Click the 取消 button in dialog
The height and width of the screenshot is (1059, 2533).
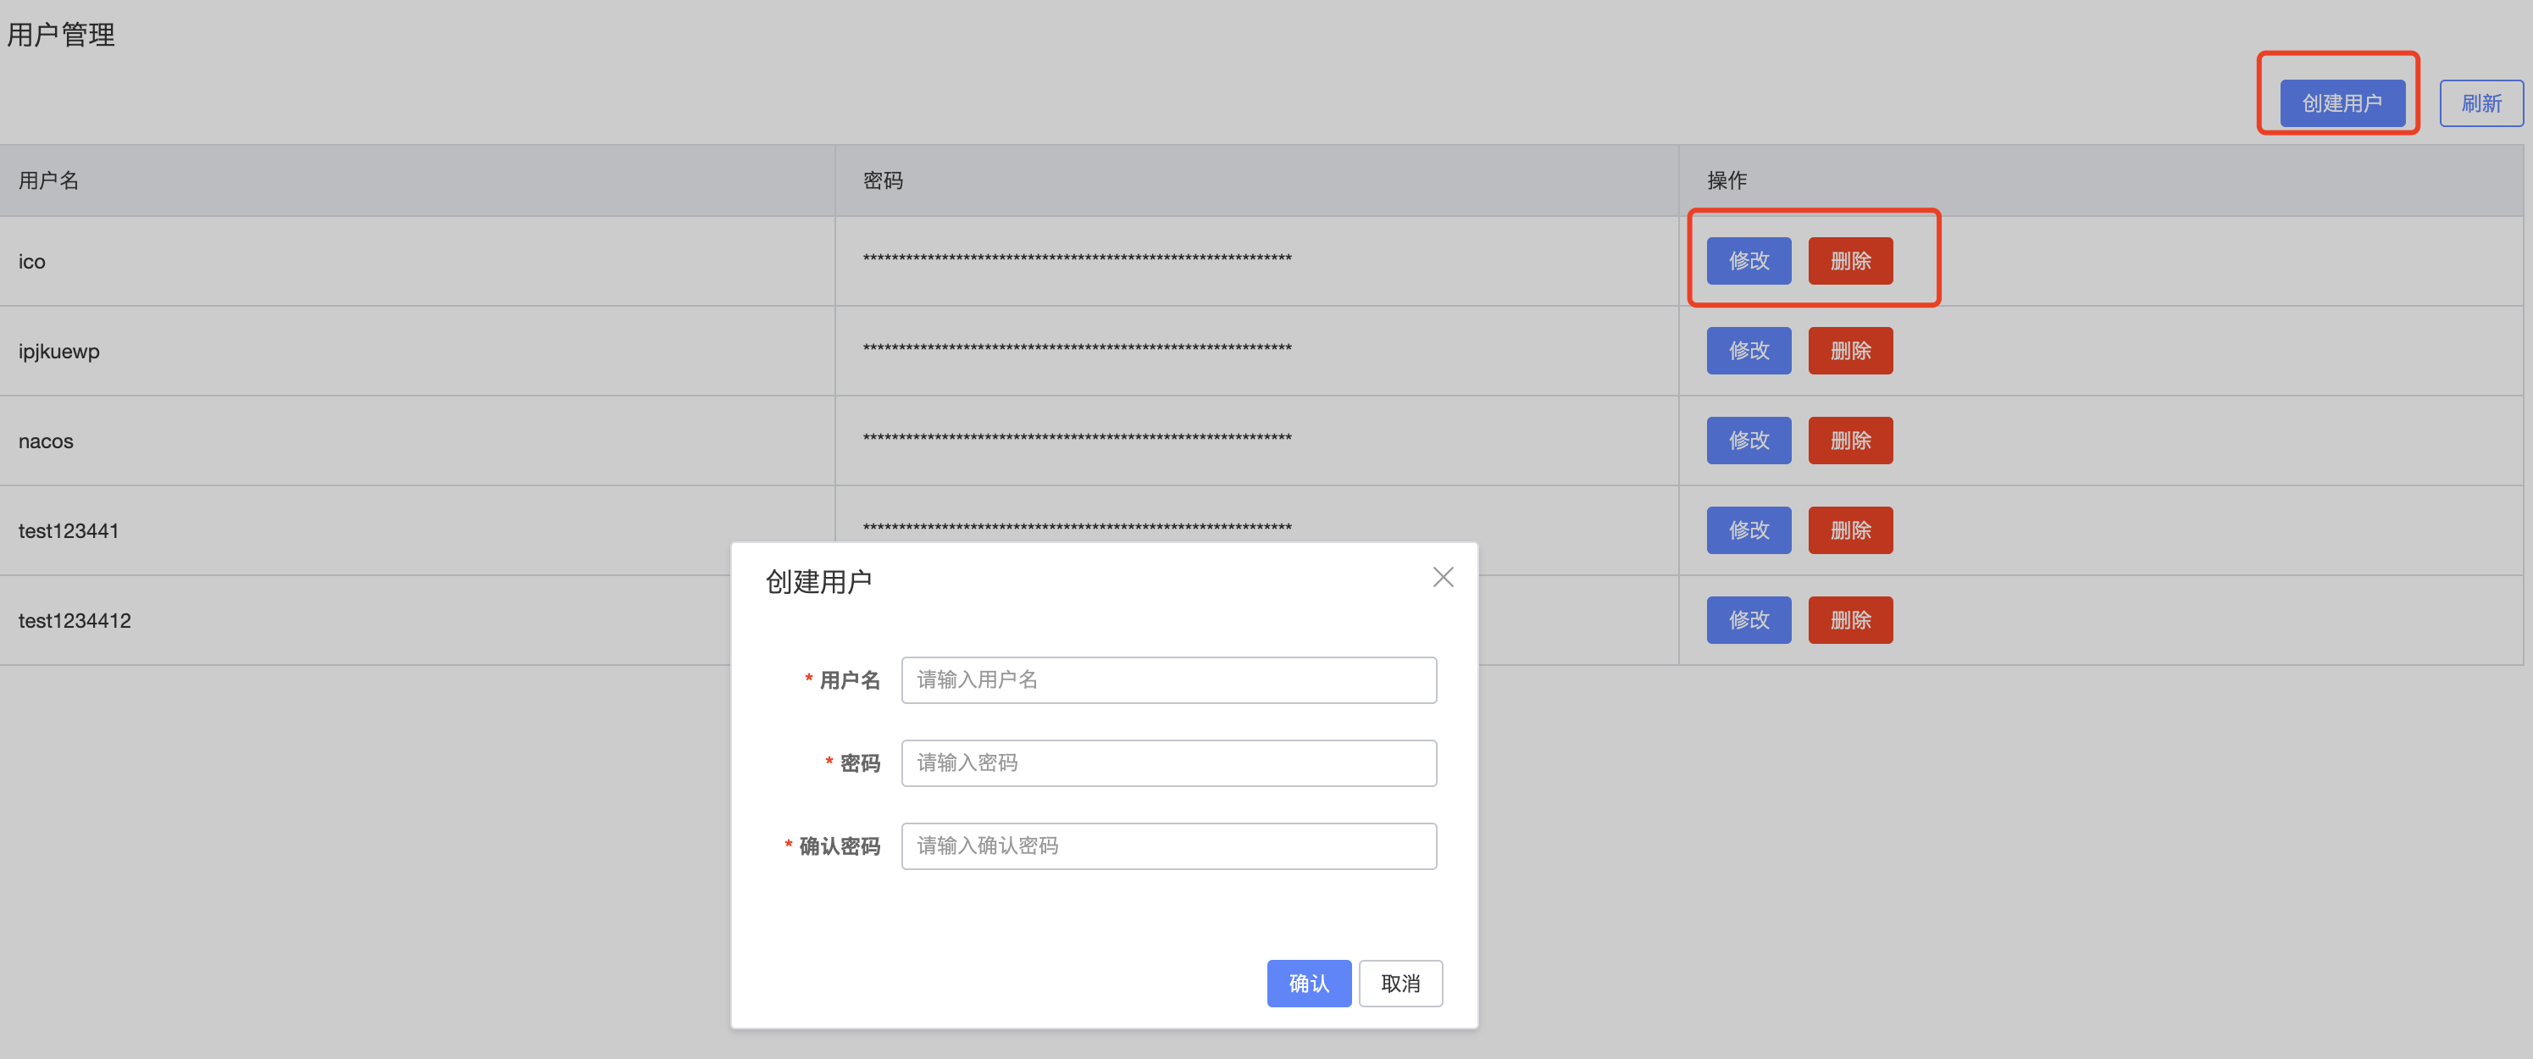coord(1400,984)
